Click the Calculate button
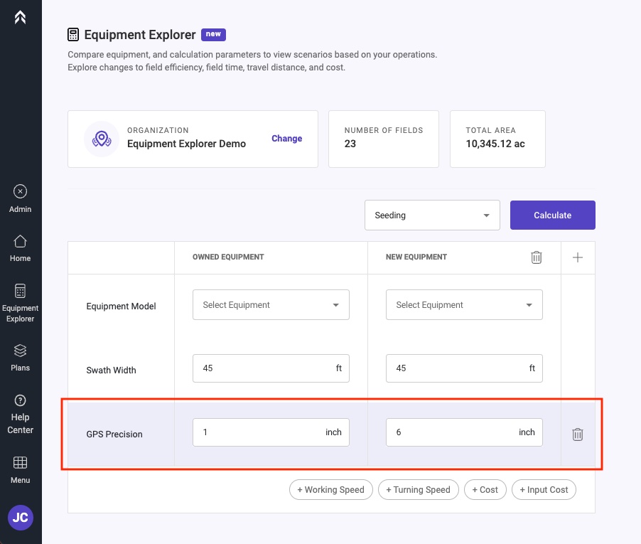The width and height of the screenshot is (641, 544). click(553, 215)
